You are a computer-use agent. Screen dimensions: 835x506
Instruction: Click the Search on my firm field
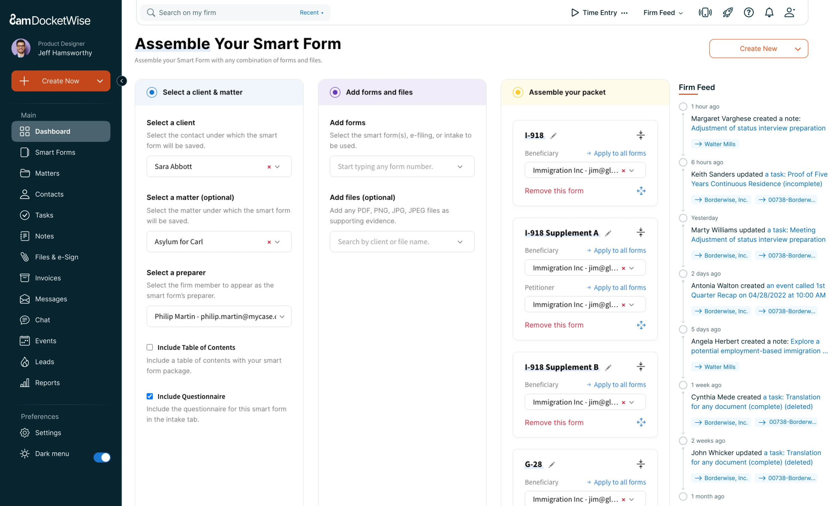223,13
